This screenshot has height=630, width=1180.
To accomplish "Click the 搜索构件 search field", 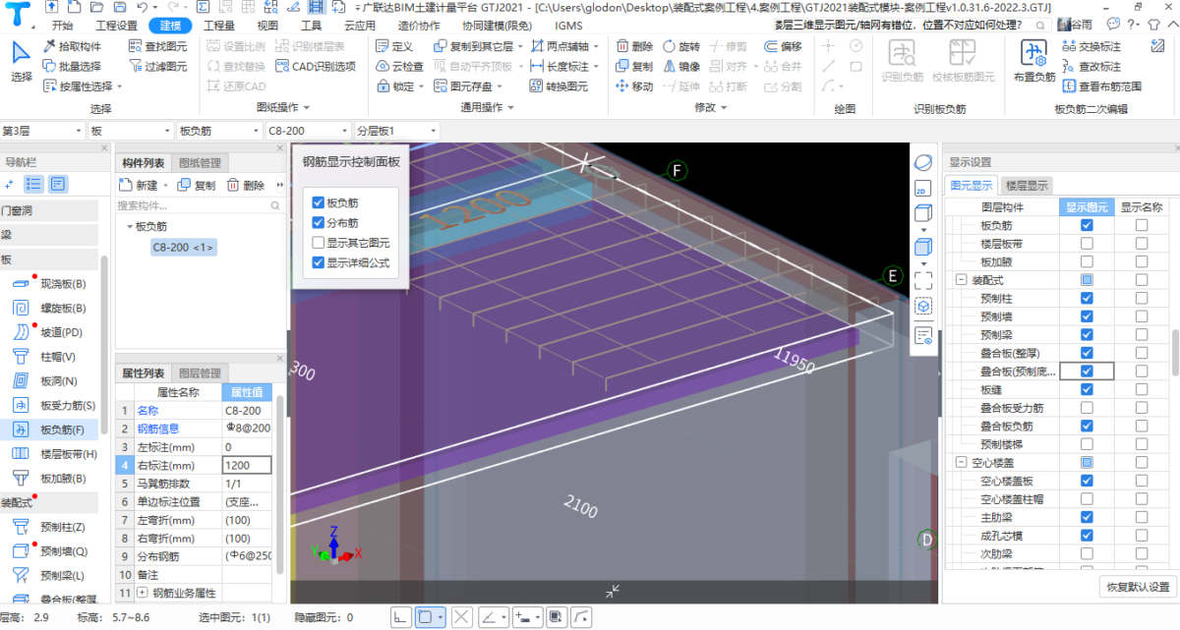I will [x=201, y=205].
